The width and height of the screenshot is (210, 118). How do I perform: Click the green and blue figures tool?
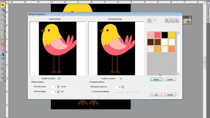click(3, 59)
